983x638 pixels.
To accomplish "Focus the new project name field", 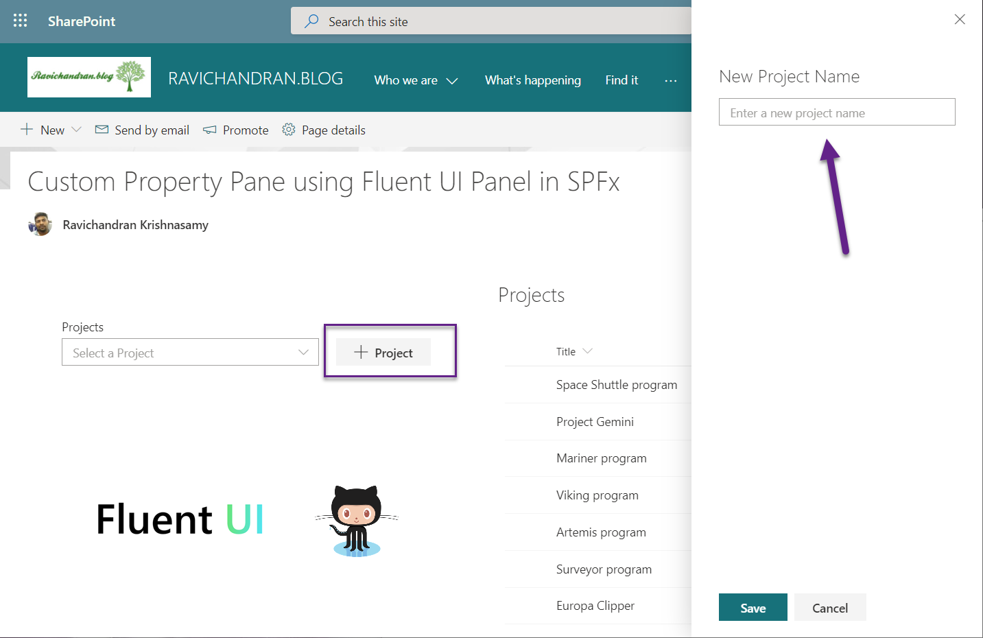I will tap(836, 113).
